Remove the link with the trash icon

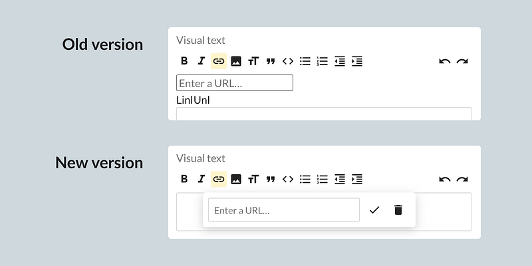point(398,210)
